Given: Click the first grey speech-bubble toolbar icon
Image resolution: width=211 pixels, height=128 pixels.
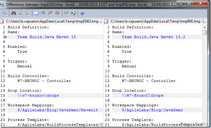Looking at the screenshot, I should pos(43,13).
